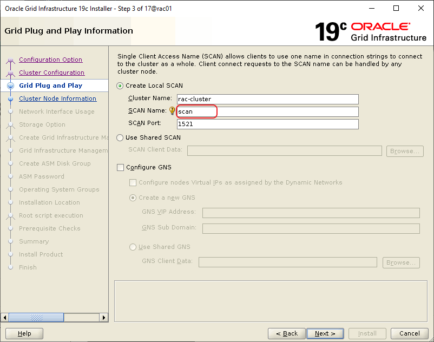The width and height of the screenshot is (434, 342).
Task: Click the Summary step
Action: point(34,241)
